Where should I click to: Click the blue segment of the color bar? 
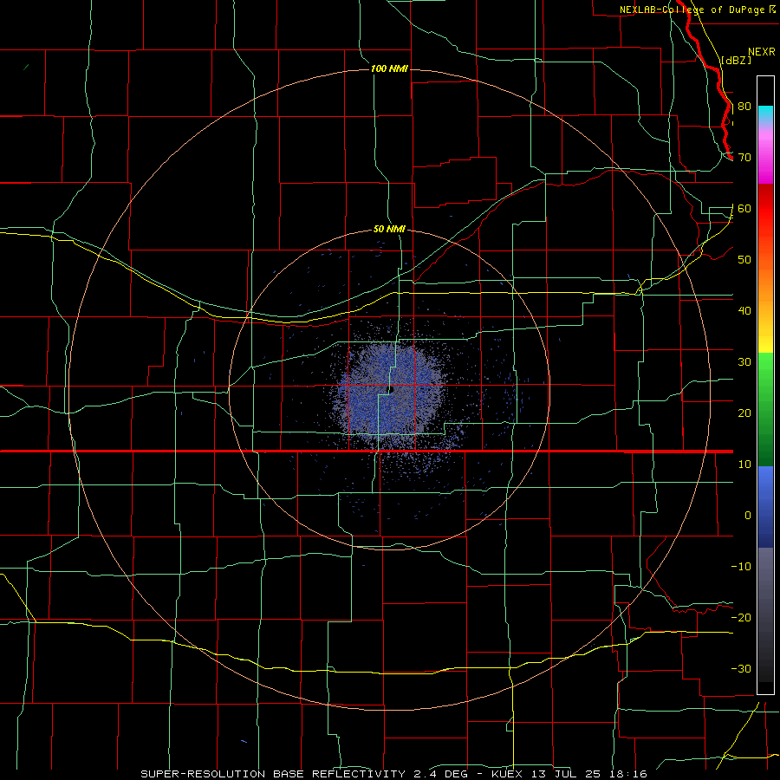coord(765,507)
